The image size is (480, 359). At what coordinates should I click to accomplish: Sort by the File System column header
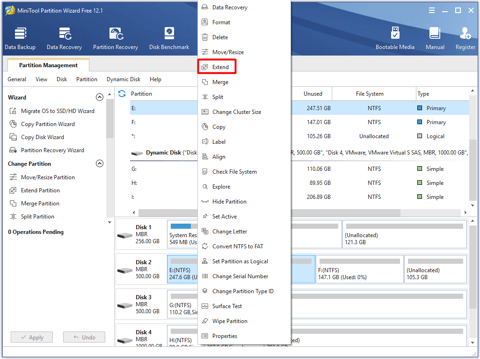(x=373, y=93)
